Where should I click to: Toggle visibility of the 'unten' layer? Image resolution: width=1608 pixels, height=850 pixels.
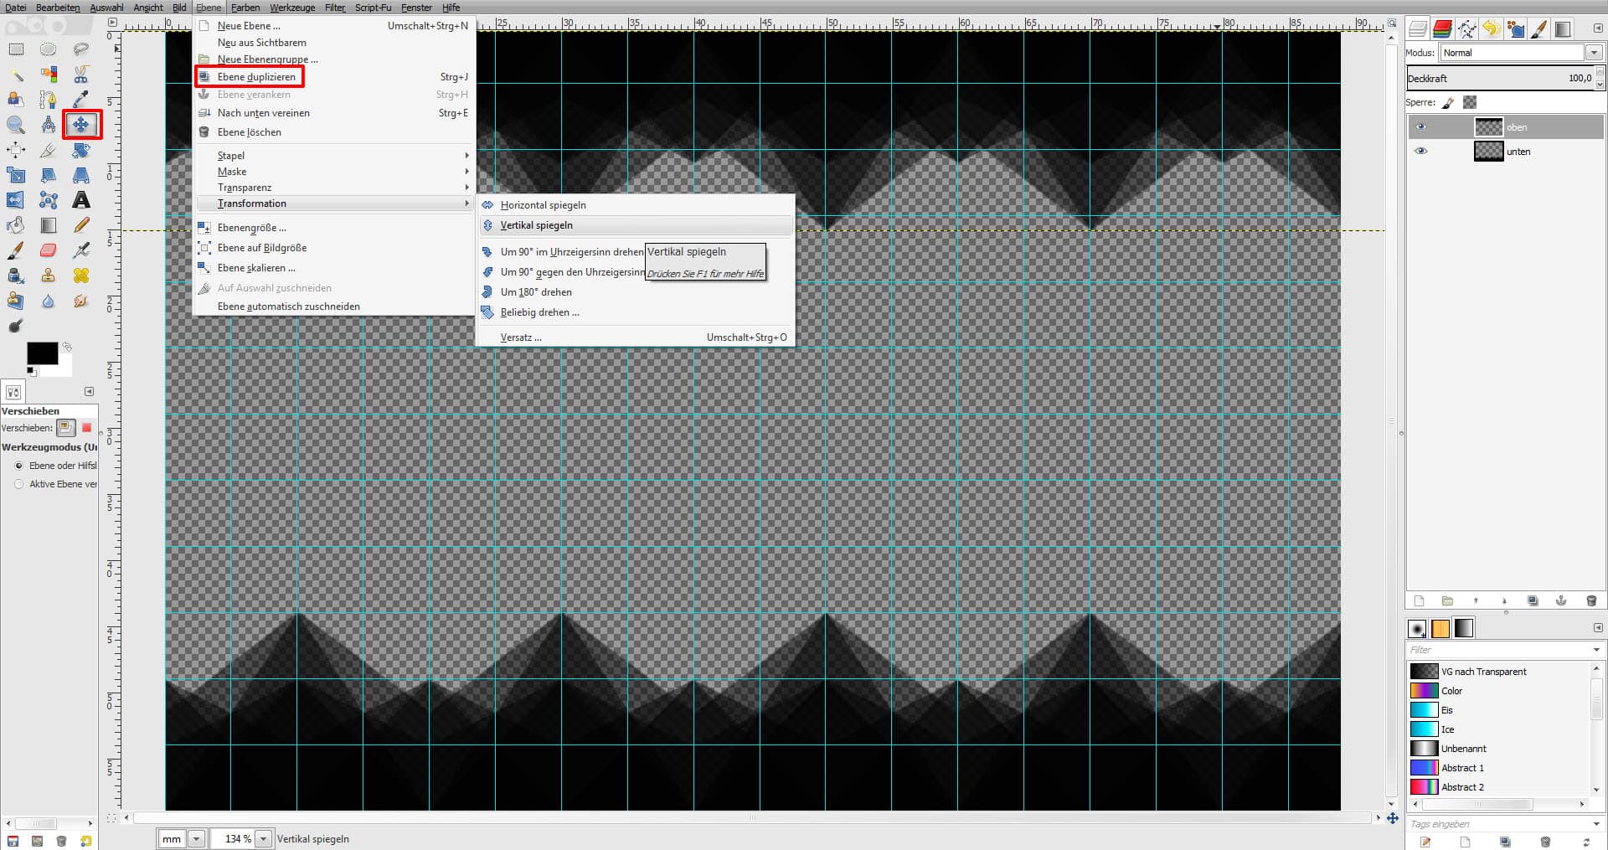coord(1420,152)
